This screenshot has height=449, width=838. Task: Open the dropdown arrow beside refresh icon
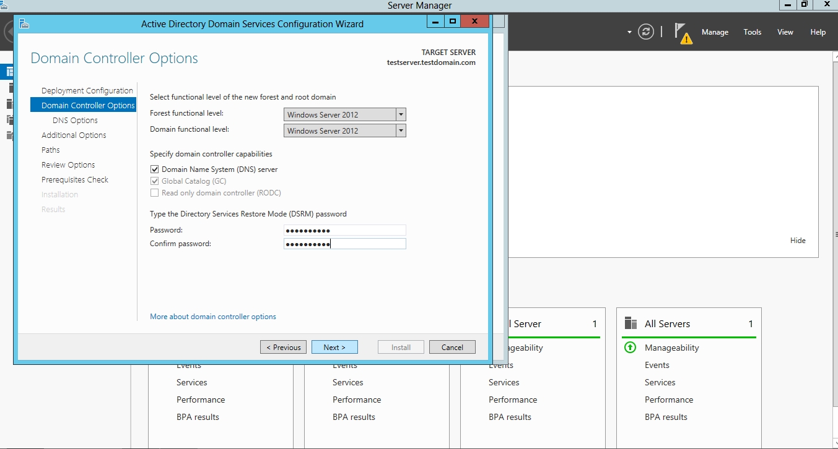click(x=629, y=32)
